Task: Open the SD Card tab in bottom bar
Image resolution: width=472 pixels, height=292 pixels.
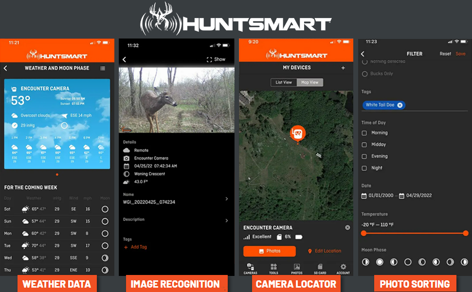Action: pos(320,269)
